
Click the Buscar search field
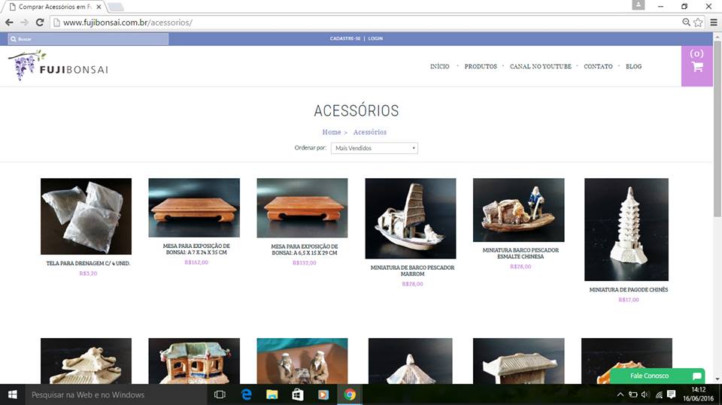(x=89, y=38)
